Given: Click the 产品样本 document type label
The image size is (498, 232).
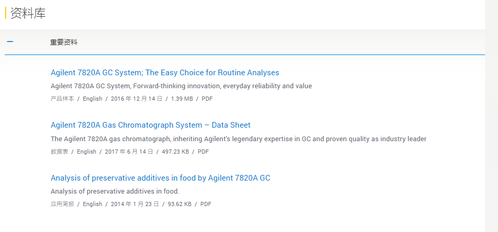Looking at the screenshot, I should [x=62, y=99].
